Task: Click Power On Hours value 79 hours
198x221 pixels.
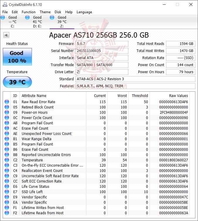Action: (181, 72)
